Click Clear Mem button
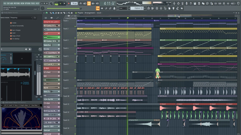The width and height of the screenshot is (241, 135). click(x=34, y=105)
